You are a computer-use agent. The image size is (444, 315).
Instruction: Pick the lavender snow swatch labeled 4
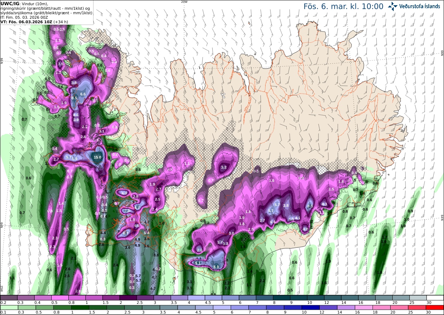pos(196,298)
